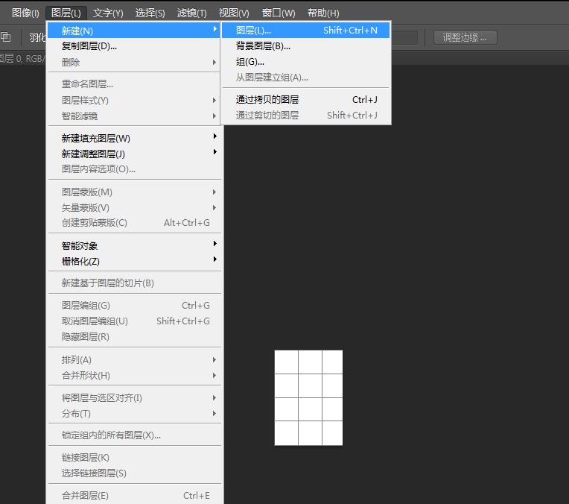Viewport: 569px width, 504px height.
Task: Select 合并图层(E) entry
Action: [x=134, y=496]
